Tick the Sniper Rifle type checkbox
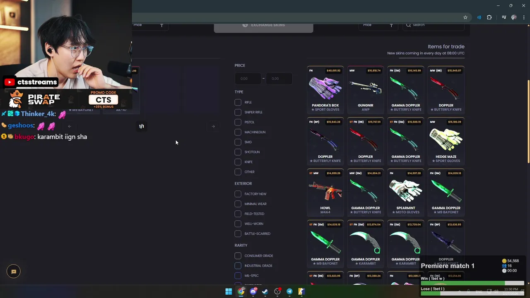Viewport: 530px width, 298px height. pos(238,112)
